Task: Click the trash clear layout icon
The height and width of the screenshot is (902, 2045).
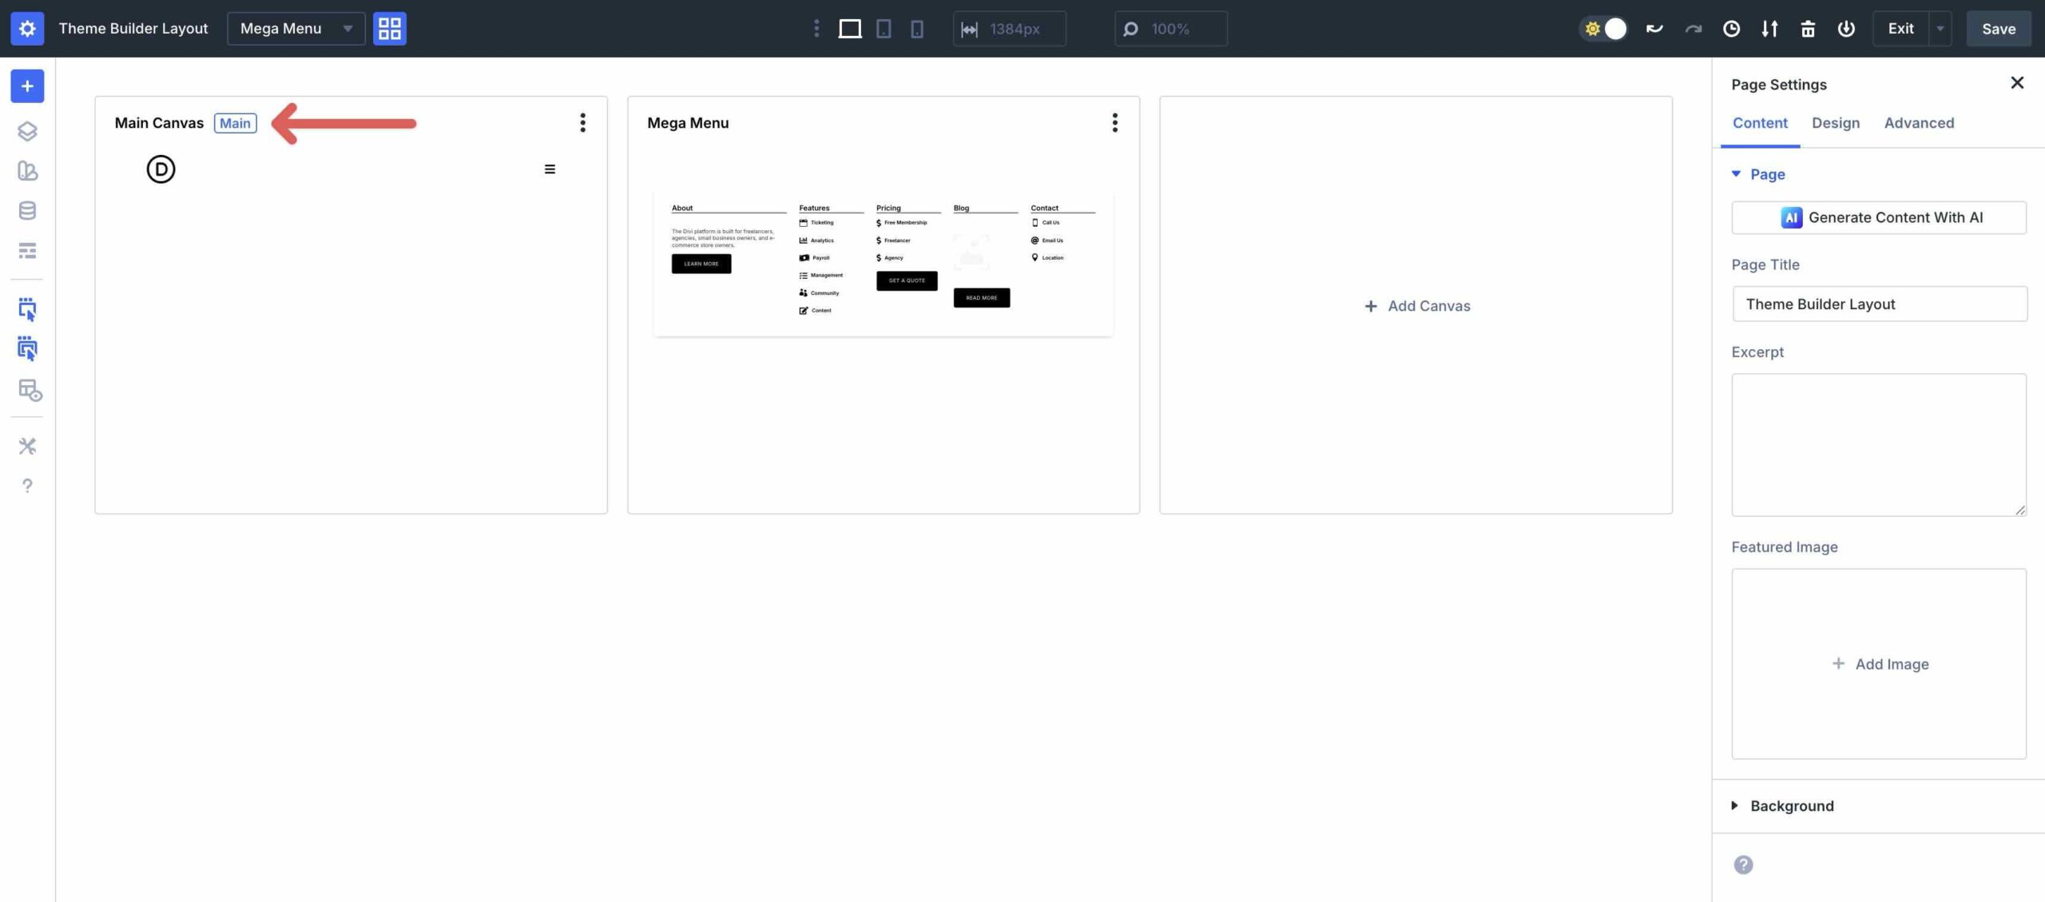Action: (x=1808, y=29)
